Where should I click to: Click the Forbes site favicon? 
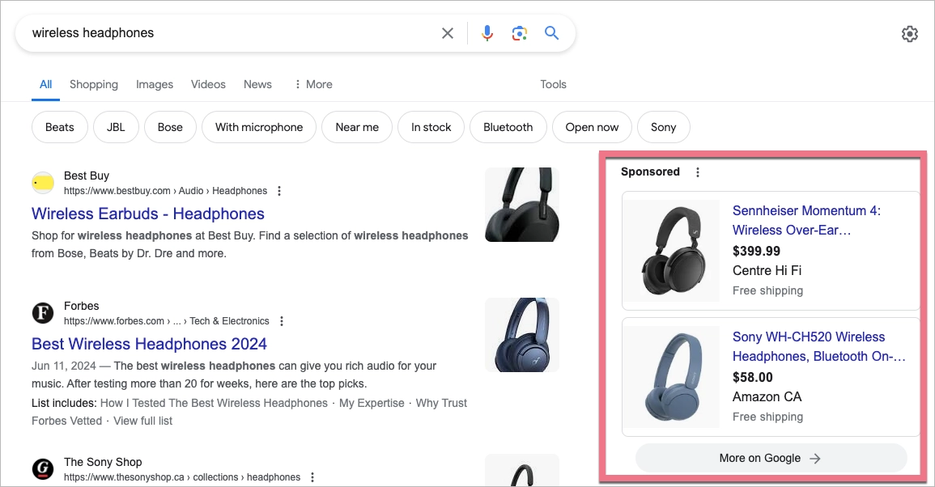click(42, 312)
